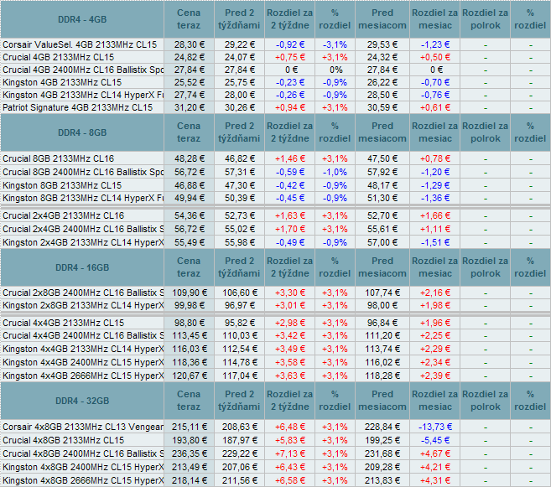
Task: Select the +7,13 € two-week difference
Action: (290, 453)
